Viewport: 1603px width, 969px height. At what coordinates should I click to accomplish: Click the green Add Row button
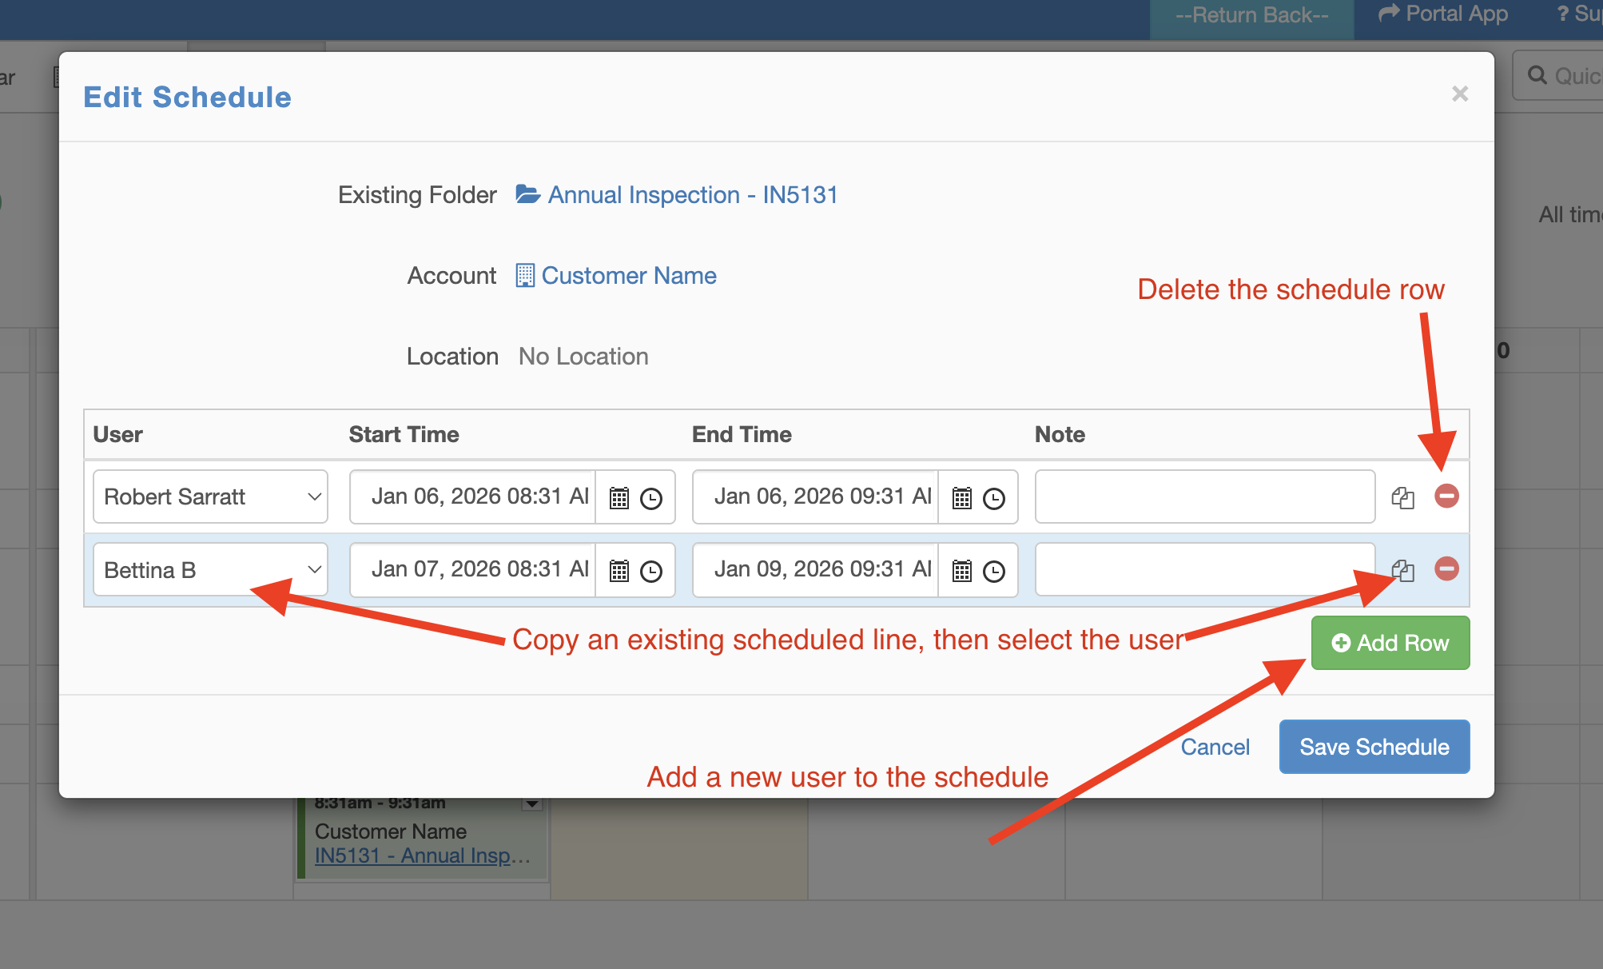(x=1390, y=643)
